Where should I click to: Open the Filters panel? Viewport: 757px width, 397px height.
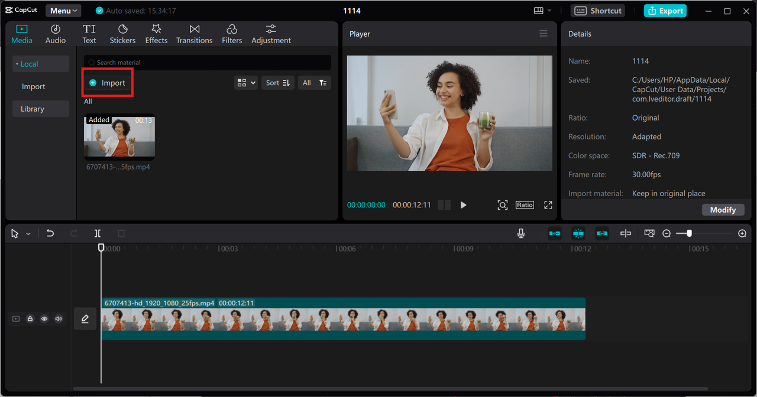point(231,33)
